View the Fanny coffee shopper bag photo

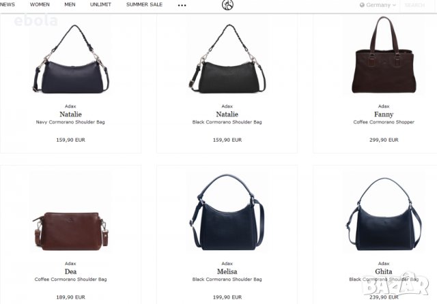[384, 55]
